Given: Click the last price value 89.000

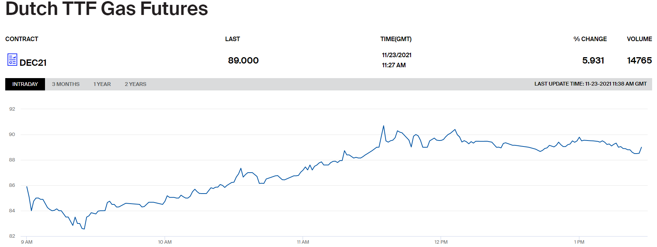Looking at the screenshot, I should pos(243,61).
